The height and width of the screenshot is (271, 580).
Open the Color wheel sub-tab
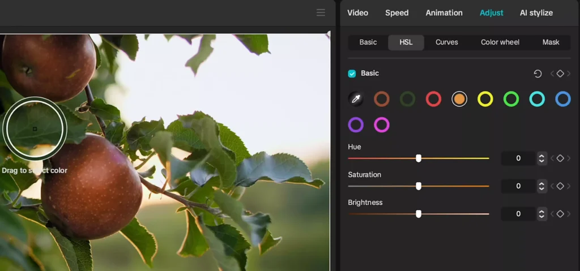(x=500, y=42)
